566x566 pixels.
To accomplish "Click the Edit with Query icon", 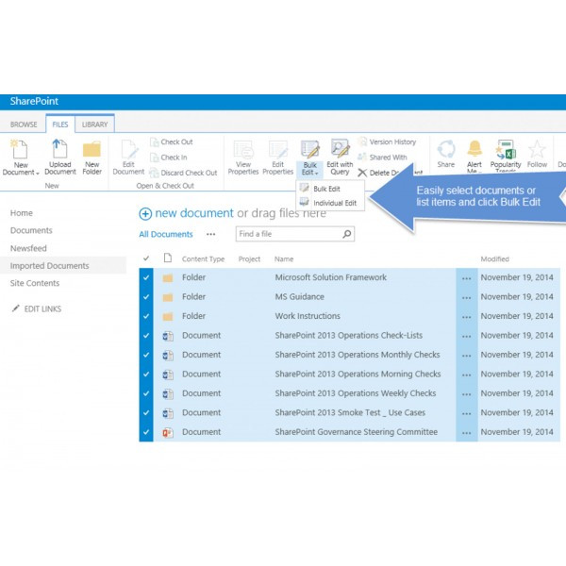I will click(340, 149).
